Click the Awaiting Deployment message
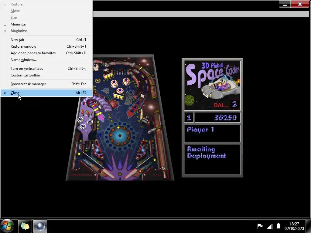Screen dimensions: 311x233 tap(207, 153)
